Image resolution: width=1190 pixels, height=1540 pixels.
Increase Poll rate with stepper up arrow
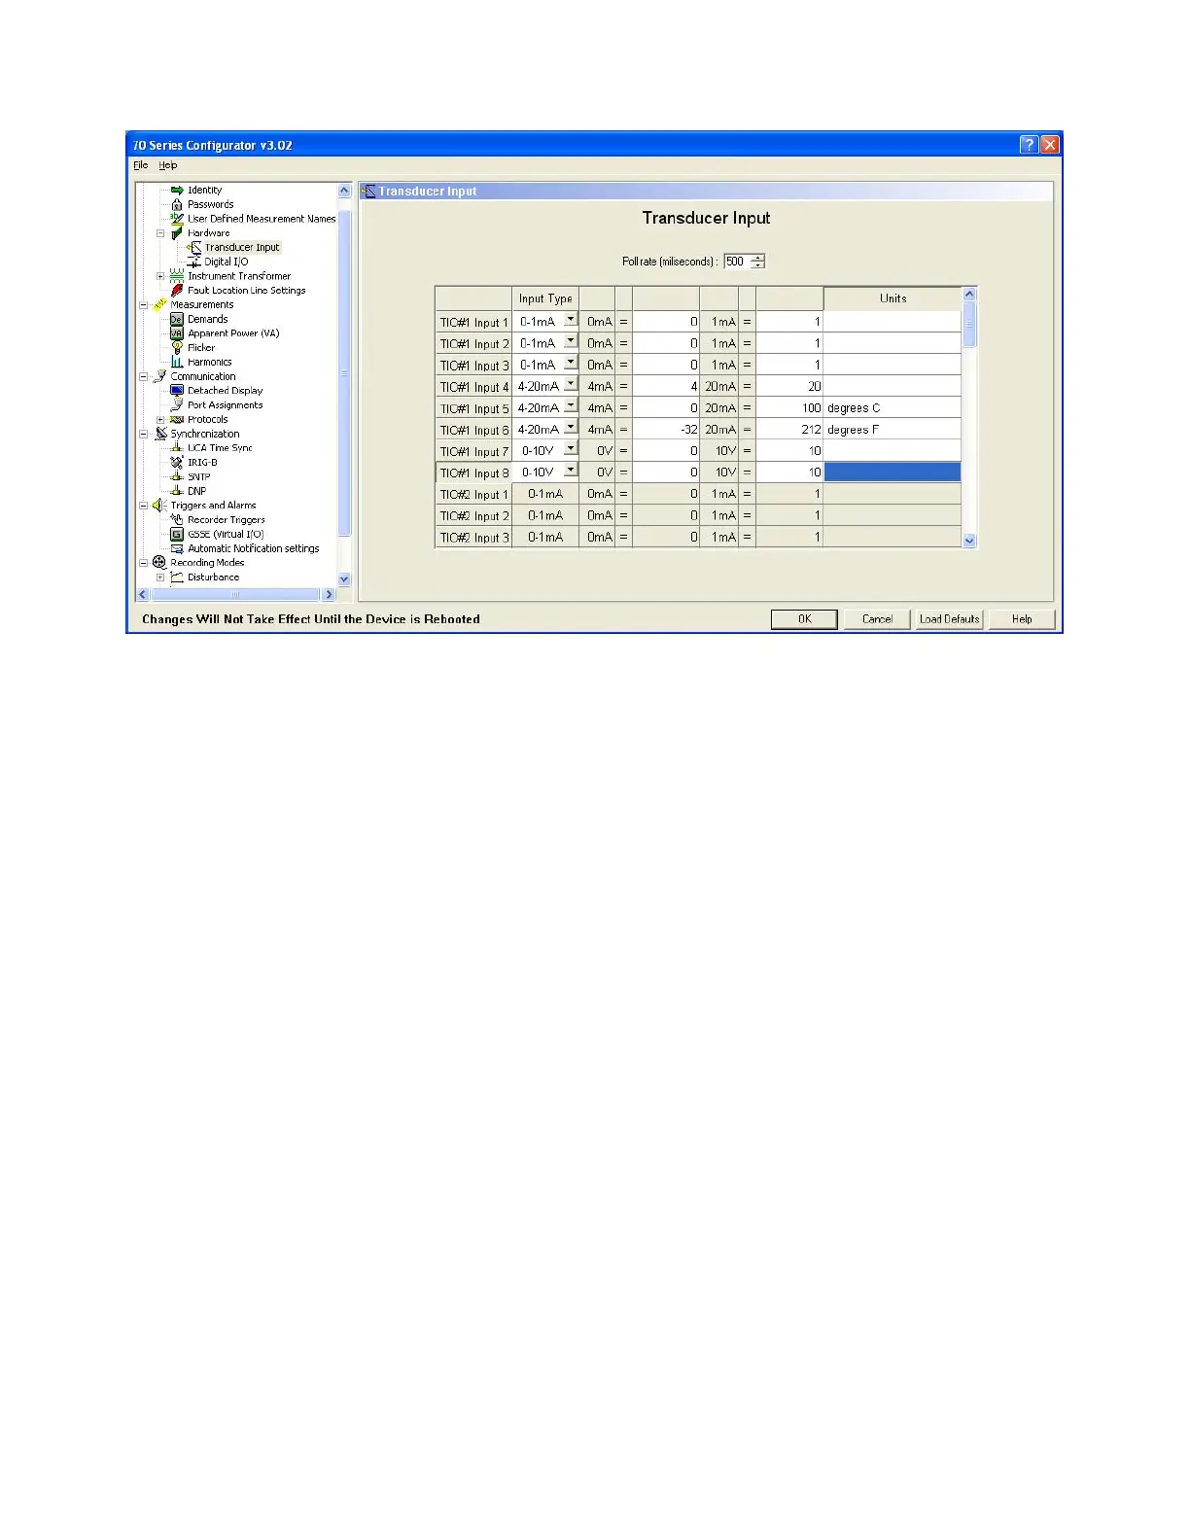pyautogui.click(x=758, y=258)
